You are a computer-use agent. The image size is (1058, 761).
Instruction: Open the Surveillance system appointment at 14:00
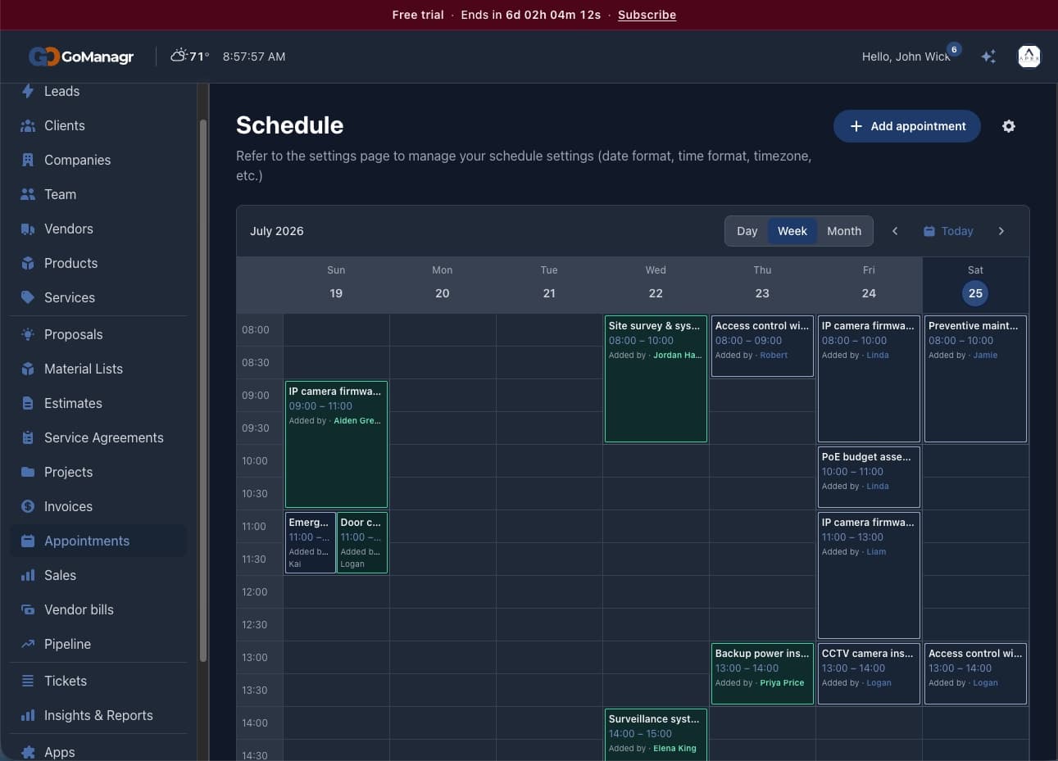pyautogui.click(x=656, y=734)
